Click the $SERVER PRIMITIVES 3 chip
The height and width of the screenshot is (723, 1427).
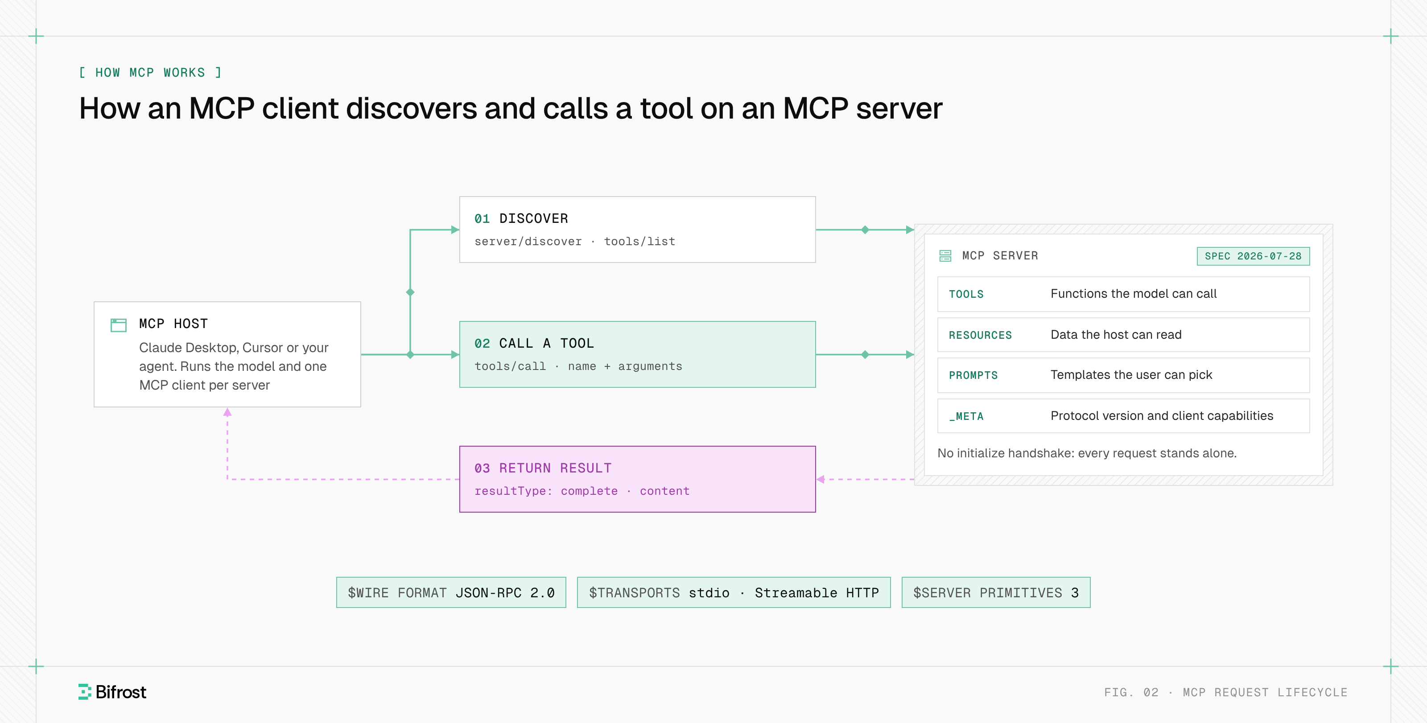(995, 593)
